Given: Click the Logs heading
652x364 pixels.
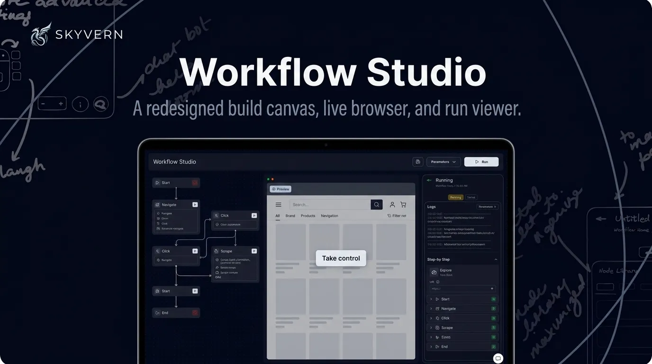Looking at the screenshot, I should [431, 207].
